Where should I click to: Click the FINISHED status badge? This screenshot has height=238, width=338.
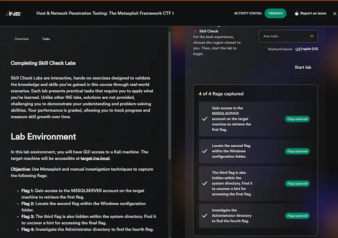(x=275, y=13)
